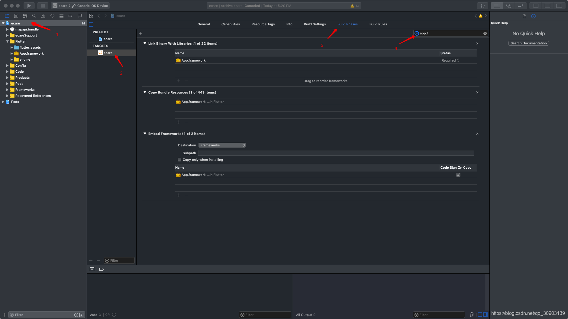The width and height of the screenshot is (568, 319).
Task: Open the Auto variables scope dropdown
Action: pyautogui.click(x=95, y=315)
